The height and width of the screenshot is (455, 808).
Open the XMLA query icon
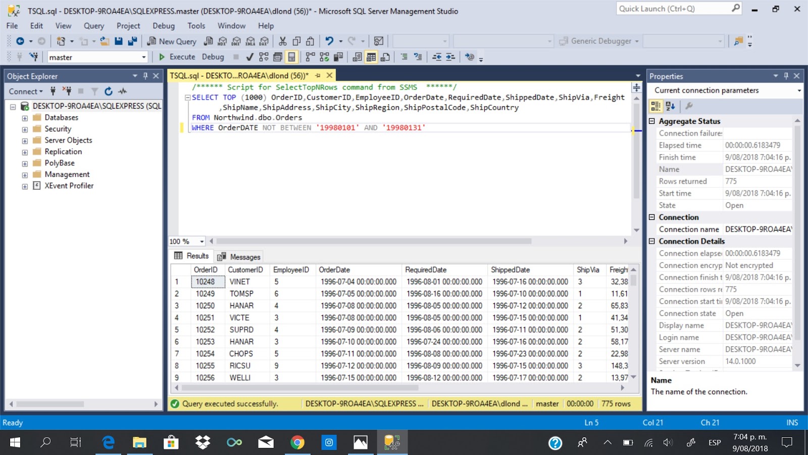(249, 41)
